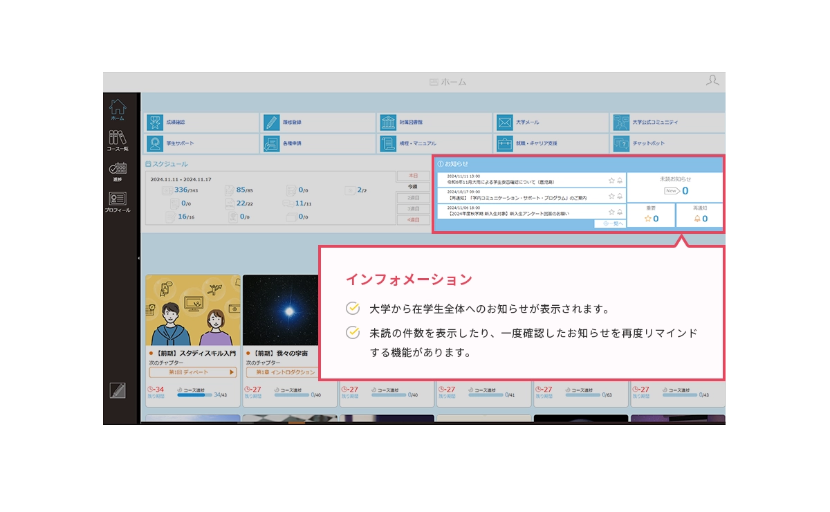This screenshot has width=830, height=512.
Task: Open the 我々の宇宙 course thumbnail
Action: click(x=290, y=310)
